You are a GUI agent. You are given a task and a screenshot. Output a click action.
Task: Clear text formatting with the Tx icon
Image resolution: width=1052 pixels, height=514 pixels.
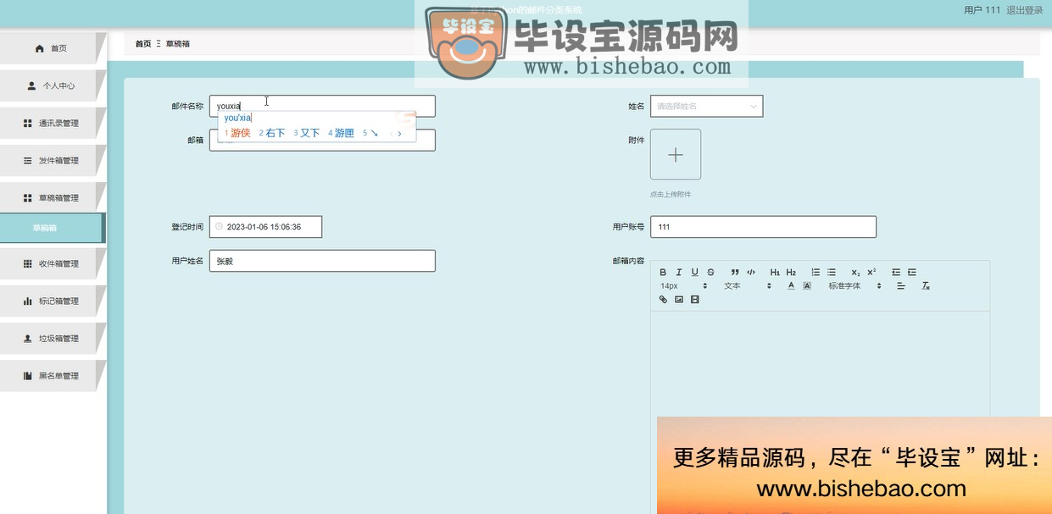pos(926,285)
